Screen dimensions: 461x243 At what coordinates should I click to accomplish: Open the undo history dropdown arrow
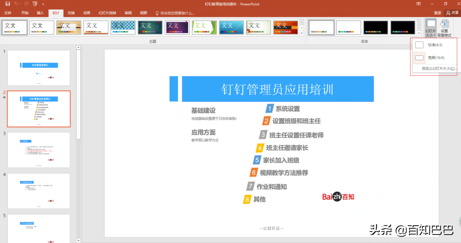(20, 4)
